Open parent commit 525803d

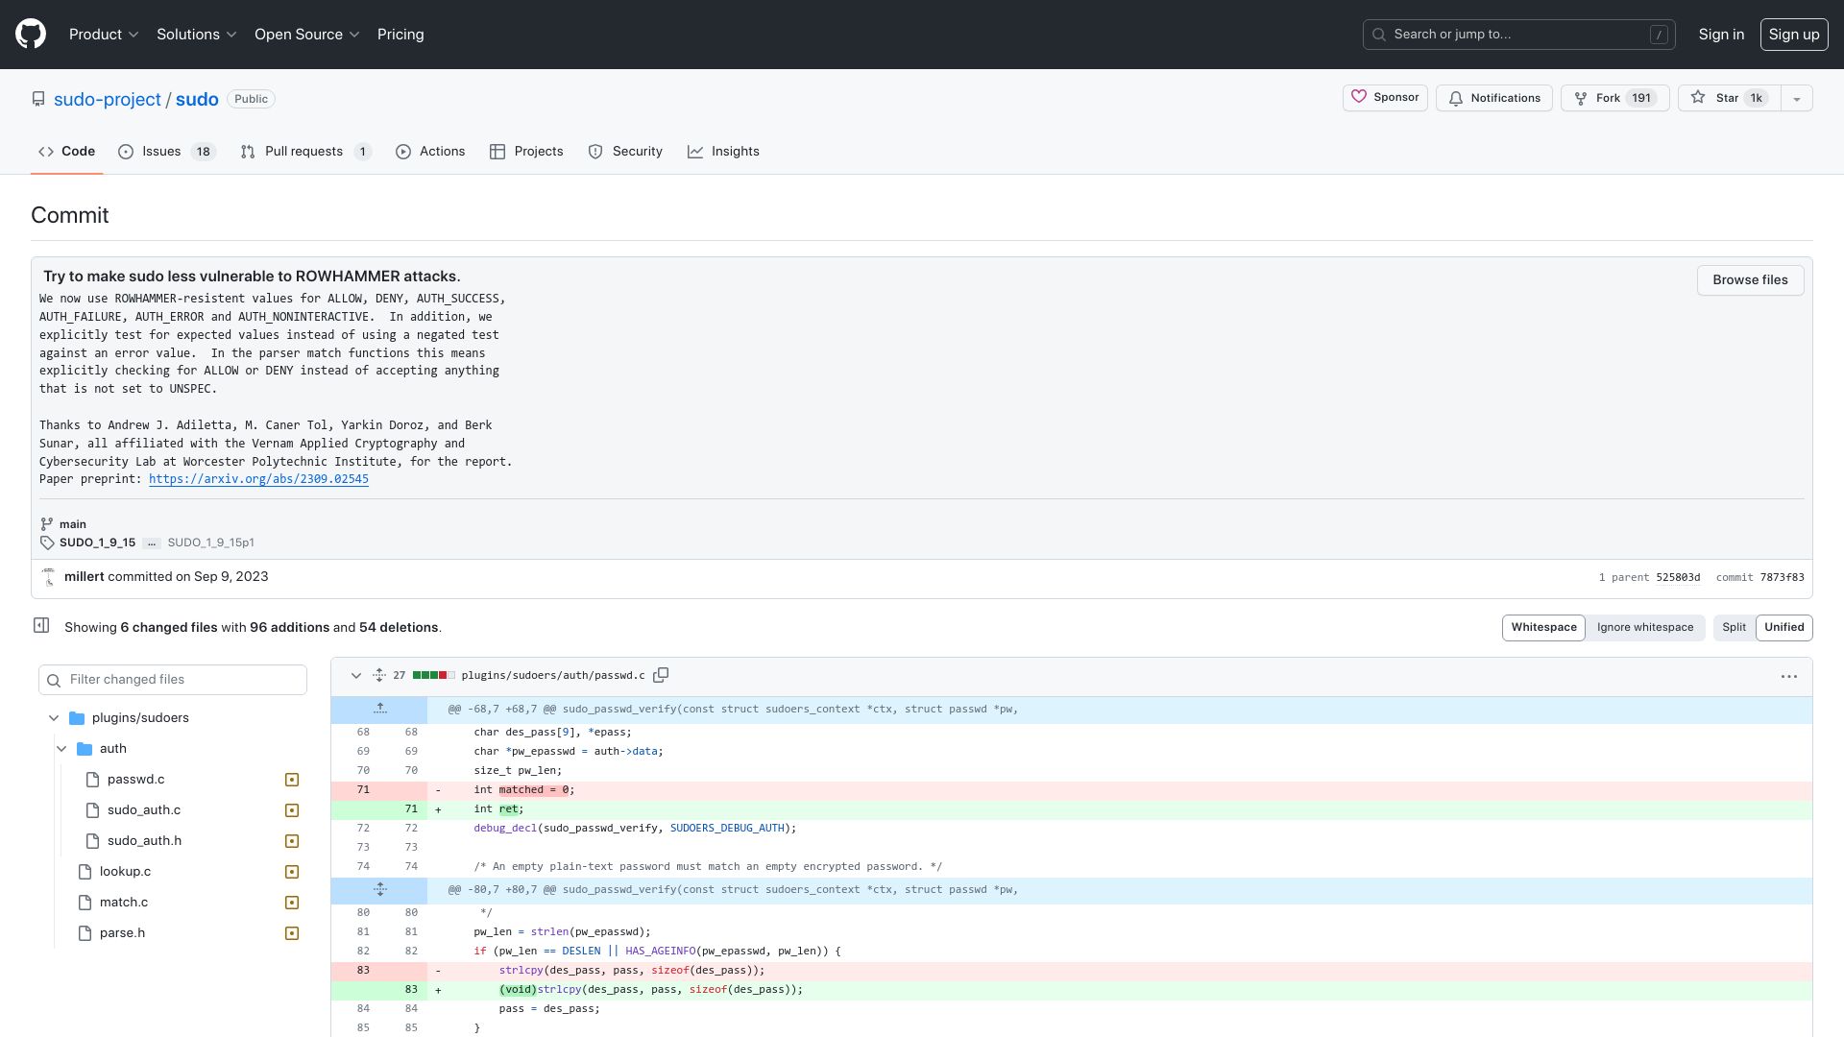click(1678, 578)
